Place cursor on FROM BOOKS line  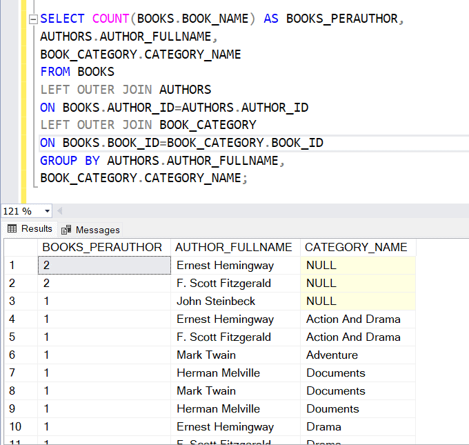pyautogui.click(x=77, y=72)
